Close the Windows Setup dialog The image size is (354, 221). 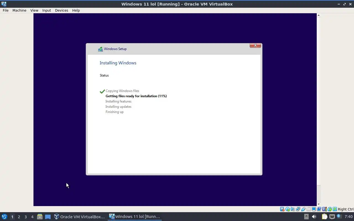[x=255, y=45]
